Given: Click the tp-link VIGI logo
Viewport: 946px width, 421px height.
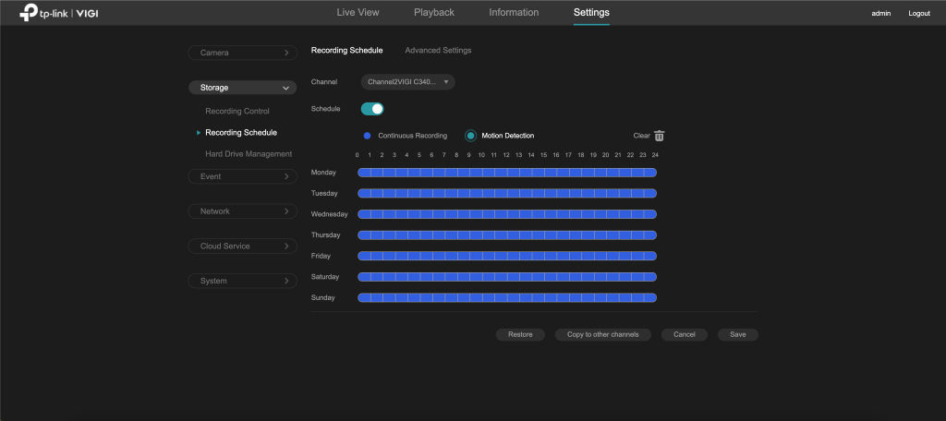Looking at the screenshot, I should coord(58,13).
